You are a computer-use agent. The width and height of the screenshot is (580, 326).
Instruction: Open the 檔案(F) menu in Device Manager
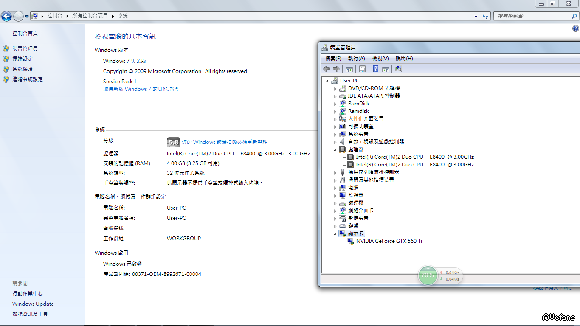click(333, 59)
